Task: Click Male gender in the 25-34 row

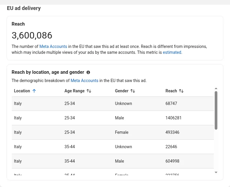Action: pyautogui.click(x=119, y=118)
